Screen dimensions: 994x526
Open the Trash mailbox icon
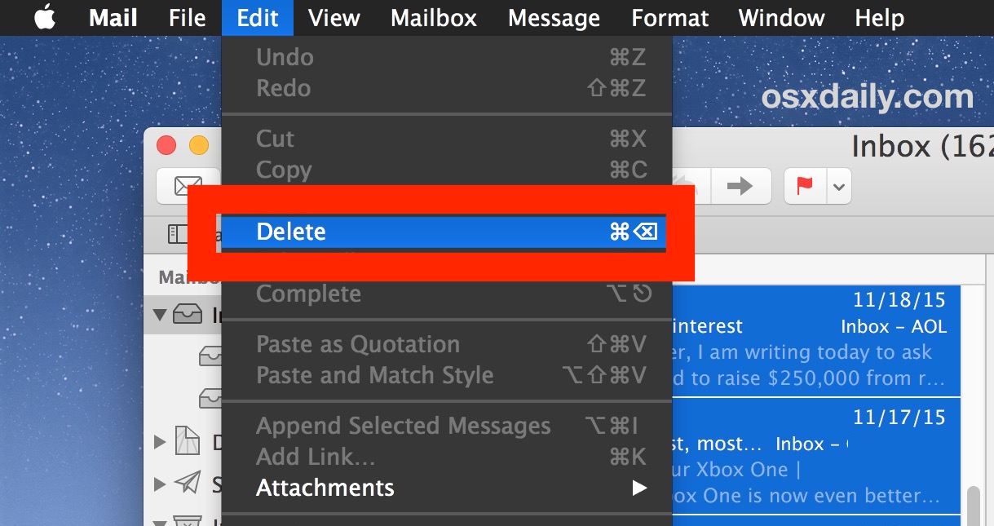pos(188,520)
